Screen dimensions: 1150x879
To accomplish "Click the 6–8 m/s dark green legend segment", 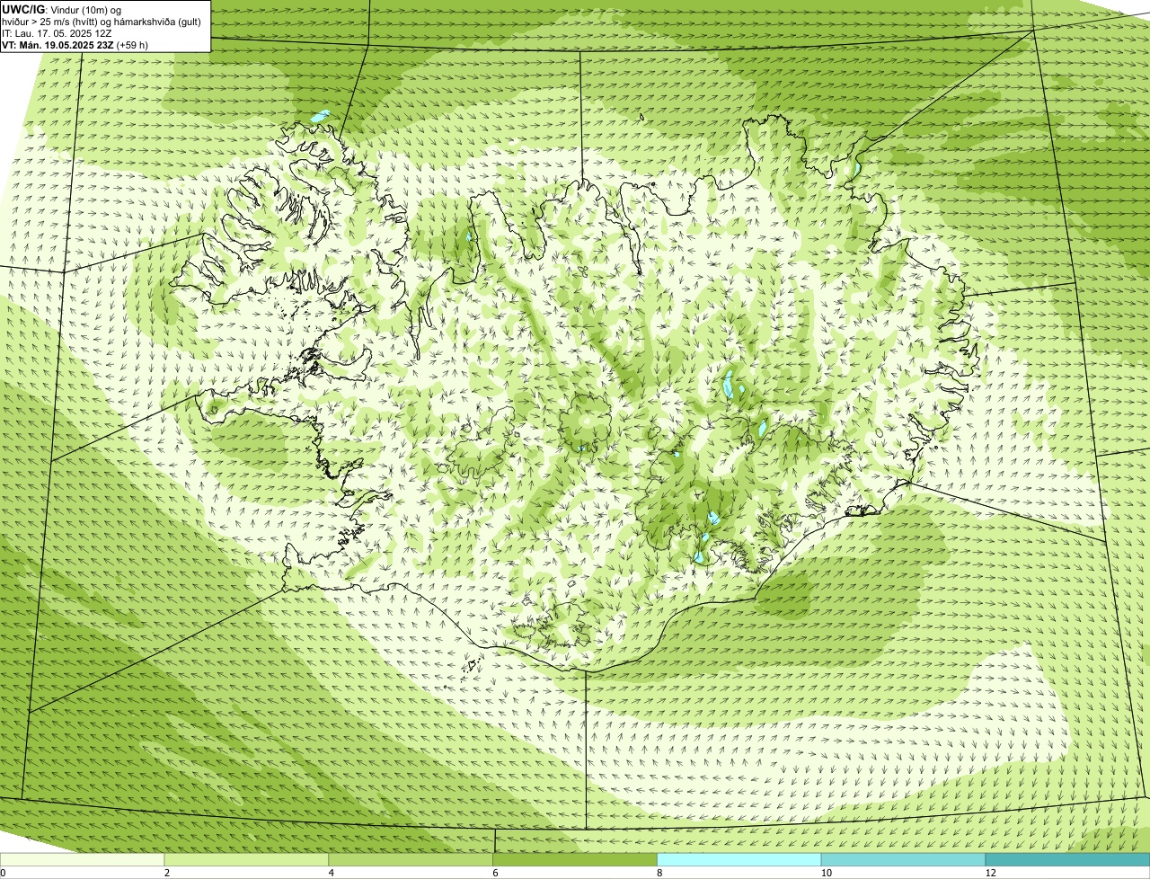I will click(x=576, y=859).
